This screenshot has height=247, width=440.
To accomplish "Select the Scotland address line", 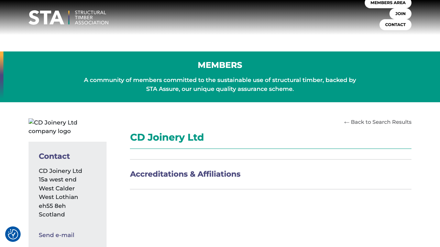I will coord(52,214).
